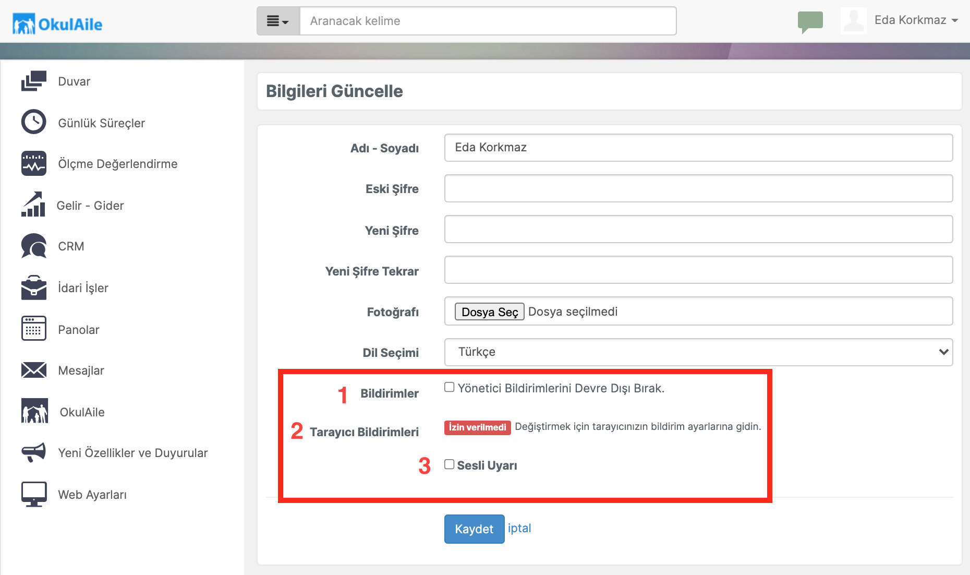Open the Web Ayarları monitor icon
The image size is (970, 575).
point(34,494)
